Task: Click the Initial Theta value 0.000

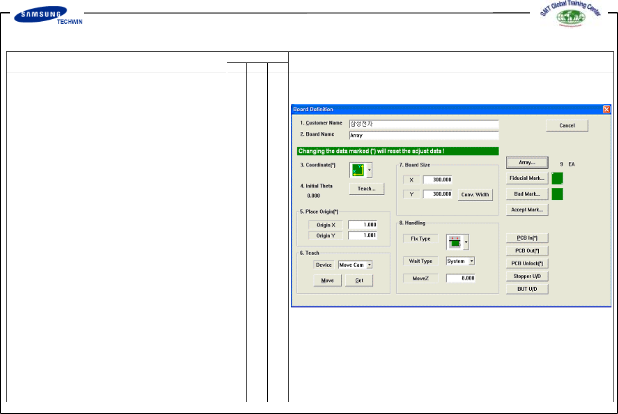Action: click(313, 196)
